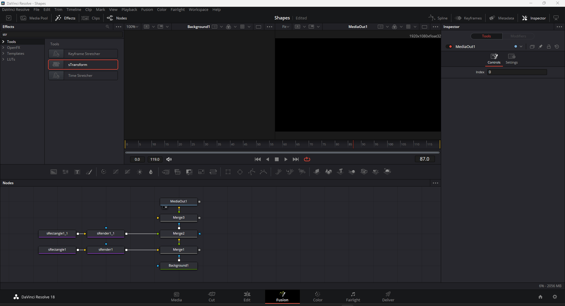Add a Text+ node from toolbar
The image size is (565, 306).
[77, 172]
